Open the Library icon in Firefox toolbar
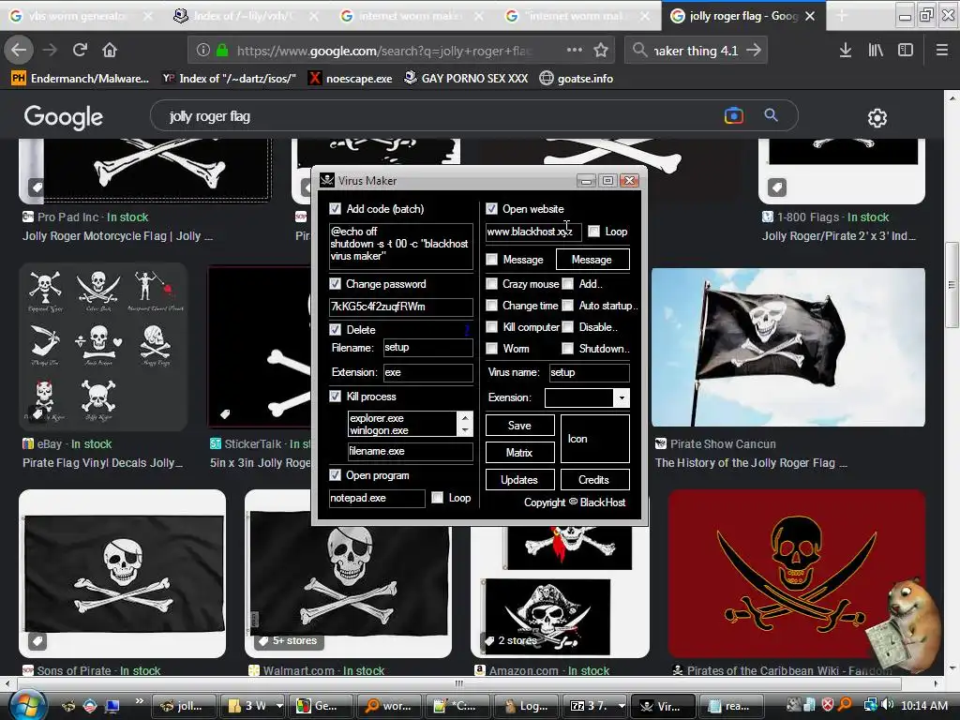The image size is (960, 720). (x=876, y=51)
